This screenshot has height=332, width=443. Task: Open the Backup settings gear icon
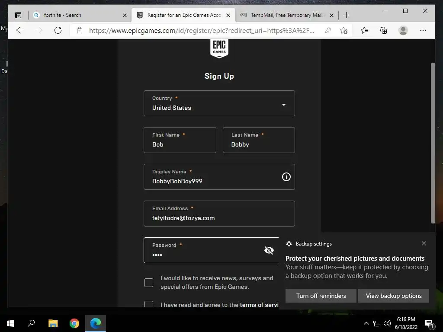[289, 244]
